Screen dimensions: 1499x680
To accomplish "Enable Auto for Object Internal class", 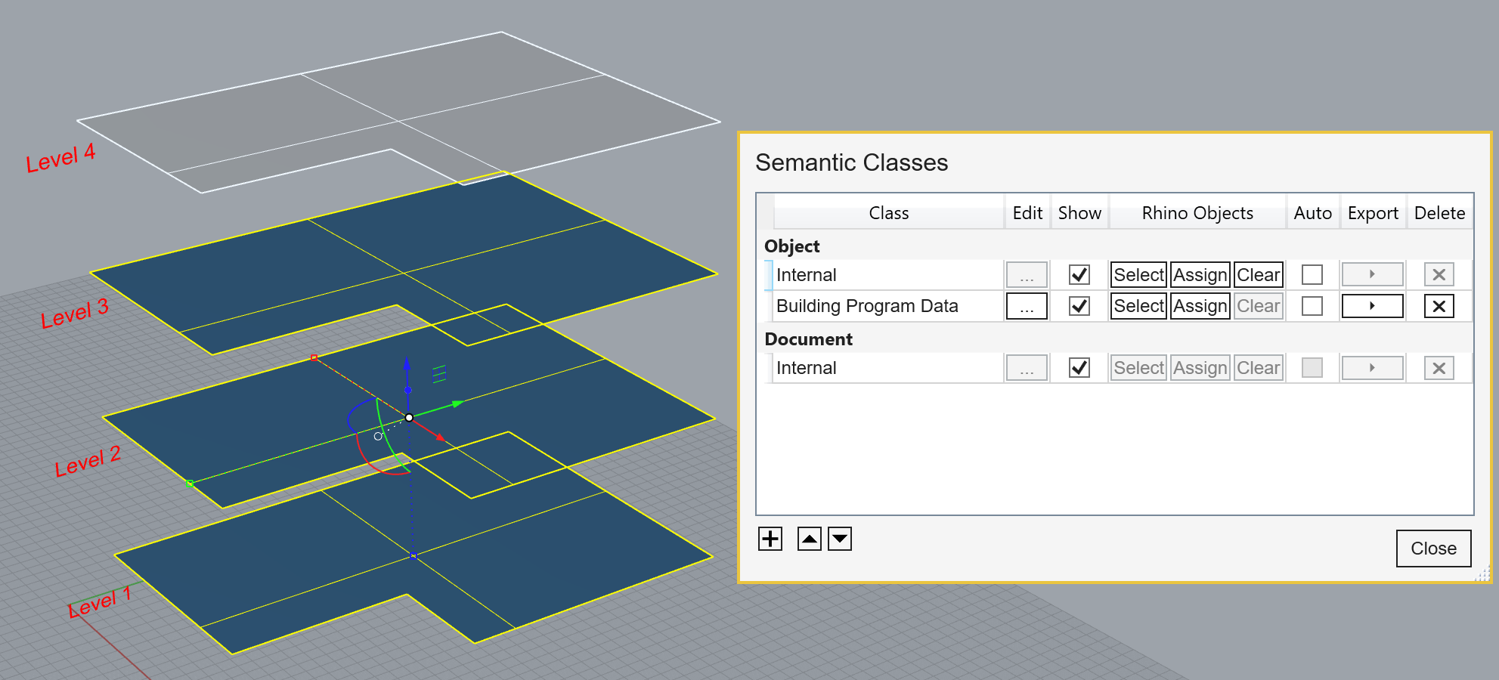I will tap(1312, 275).
